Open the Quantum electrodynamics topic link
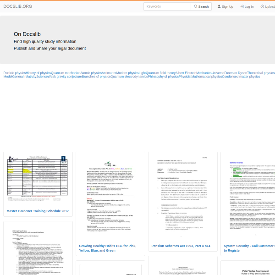Image resolution: width=275 pixels, height=275 pixels. [129, 77]
